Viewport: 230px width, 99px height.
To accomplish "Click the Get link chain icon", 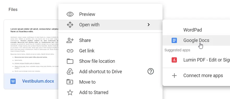I will 70,51.
